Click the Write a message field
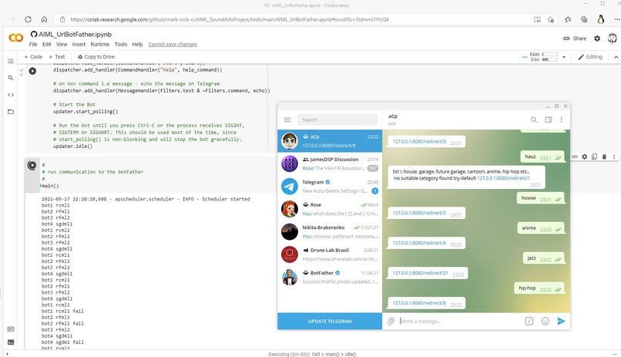This screenshot has height=357, width=621. pos(459,322)
